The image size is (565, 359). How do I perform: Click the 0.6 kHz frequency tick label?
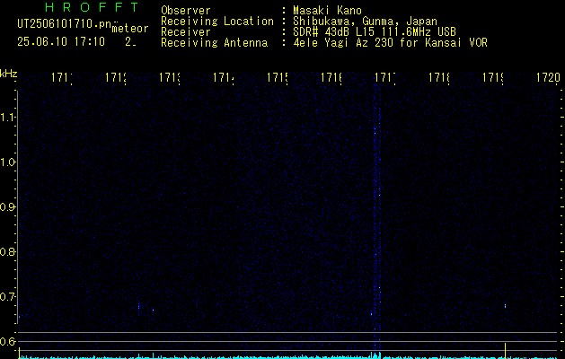[x=7, y=341]
